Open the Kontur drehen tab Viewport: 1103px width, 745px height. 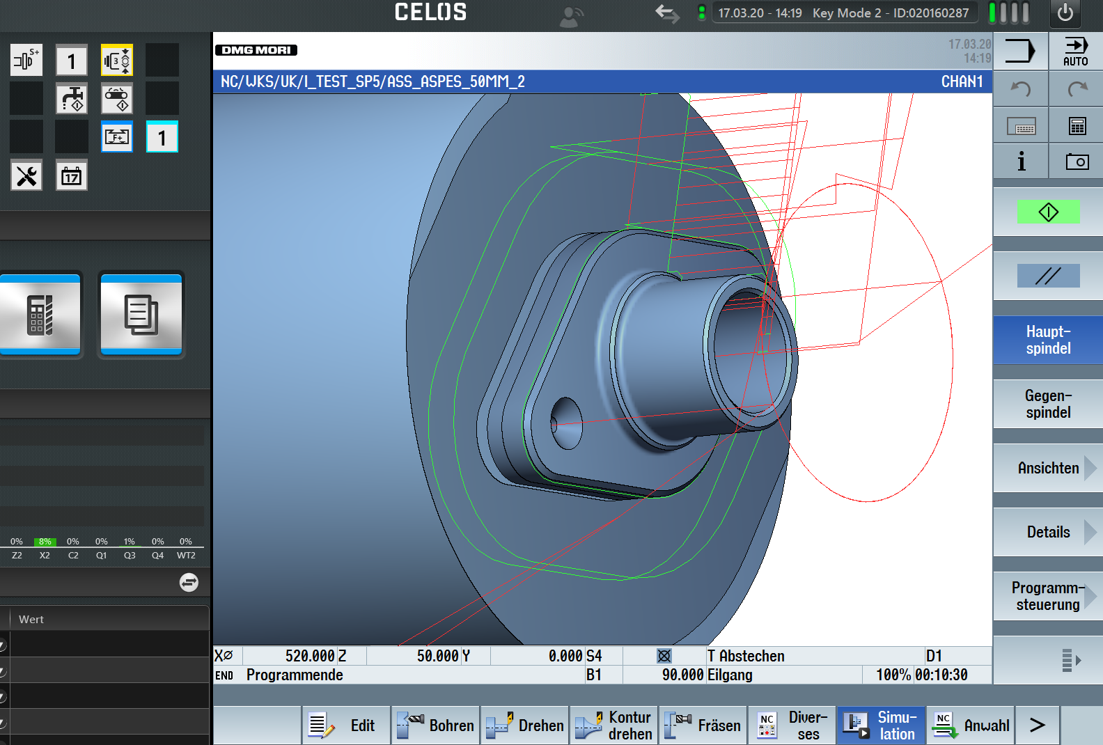coord(613,726)
